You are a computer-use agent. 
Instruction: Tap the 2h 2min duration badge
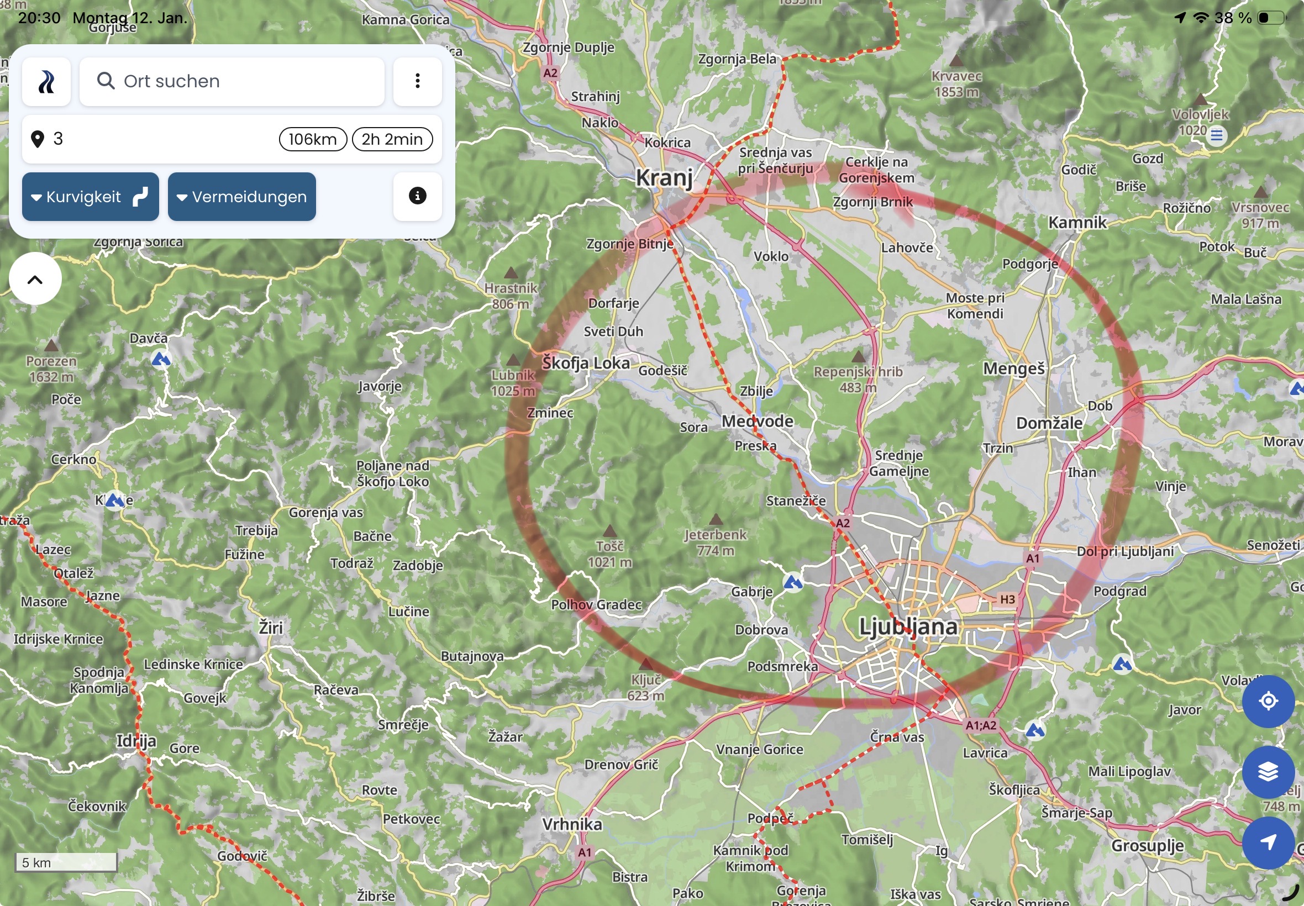click(392, 139)
